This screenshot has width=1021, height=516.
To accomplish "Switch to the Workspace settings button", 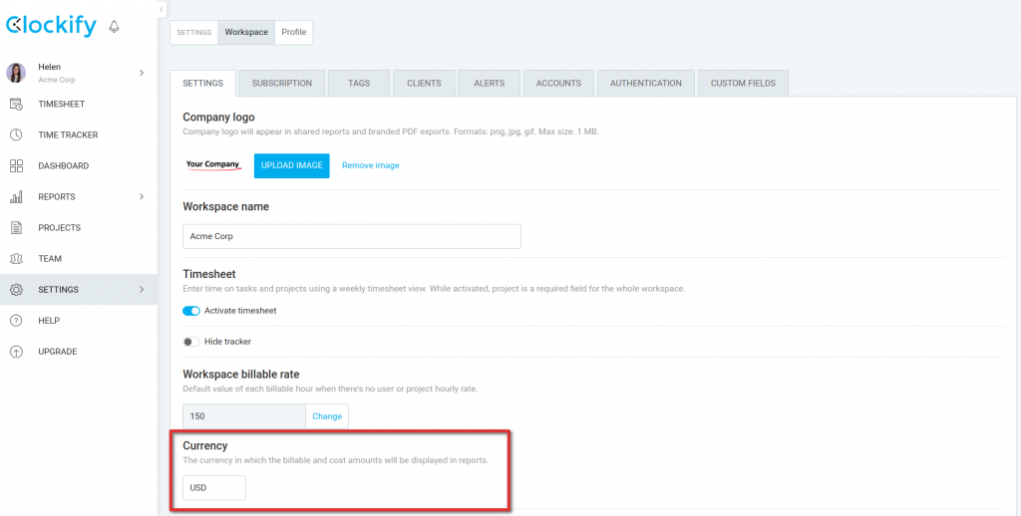I will [246, 32].
